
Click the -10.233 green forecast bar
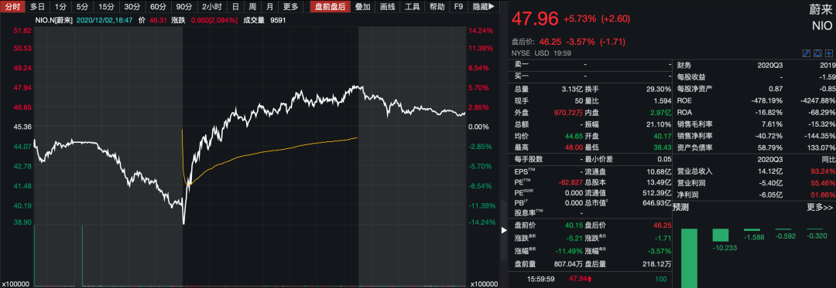click(x=721, y=235)
